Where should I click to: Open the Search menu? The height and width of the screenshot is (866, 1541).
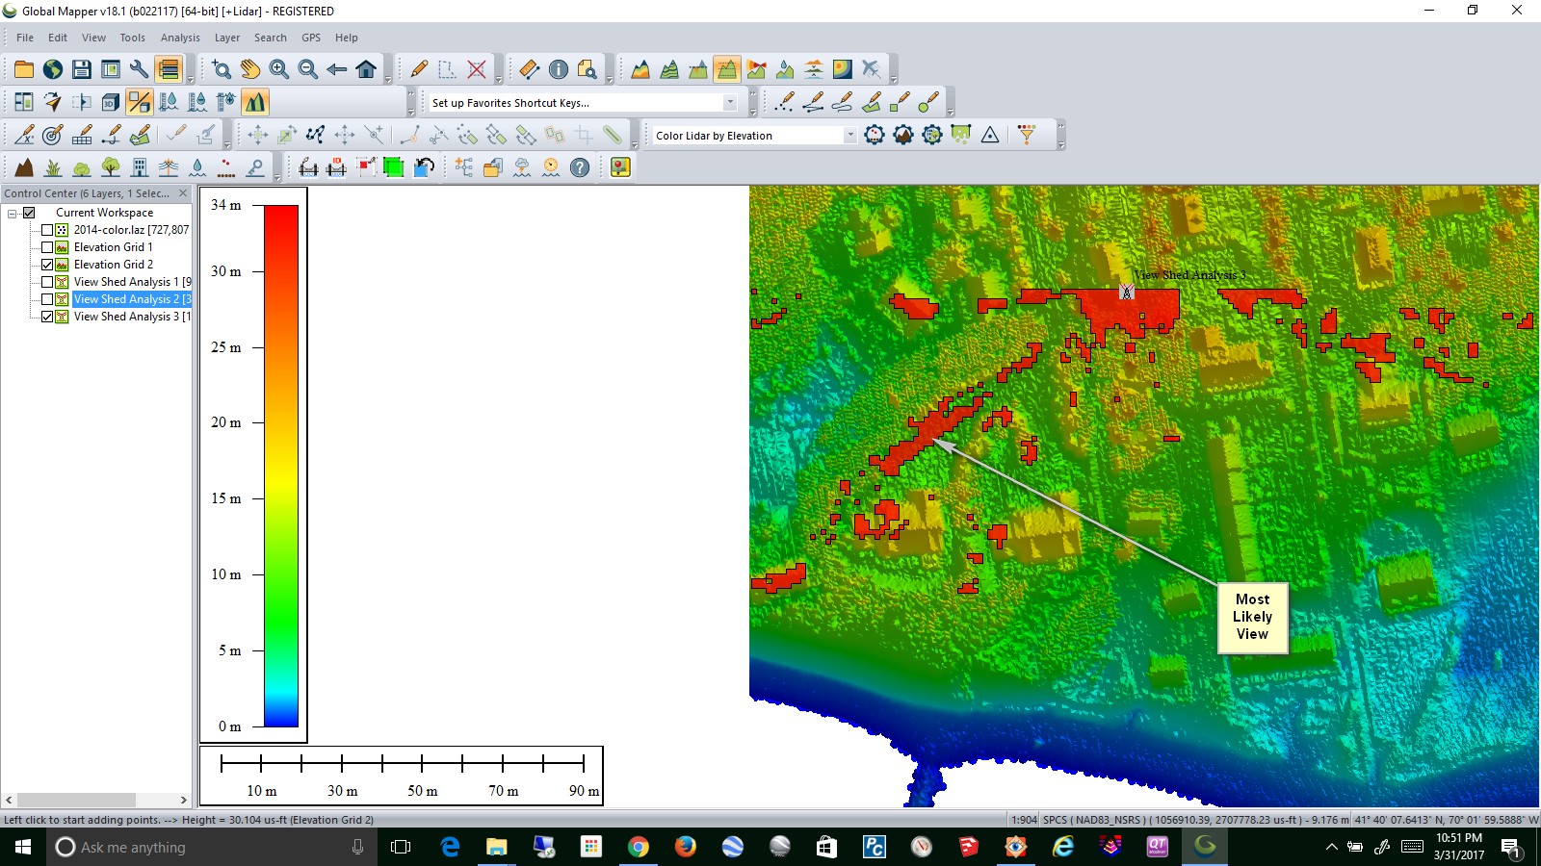coord(271,38)
